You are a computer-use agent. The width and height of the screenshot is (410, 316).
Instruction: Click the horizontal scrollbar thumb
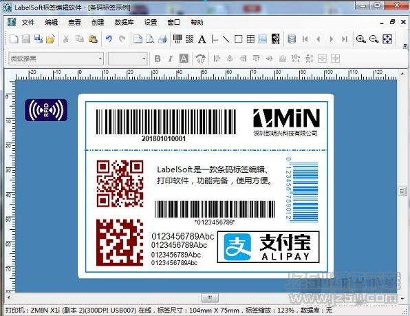(x=210, y=297)
